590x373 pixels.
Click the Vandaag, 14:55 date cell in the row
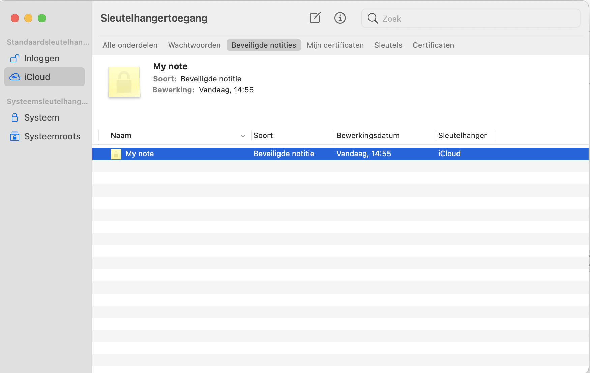[x=364, y=154]
